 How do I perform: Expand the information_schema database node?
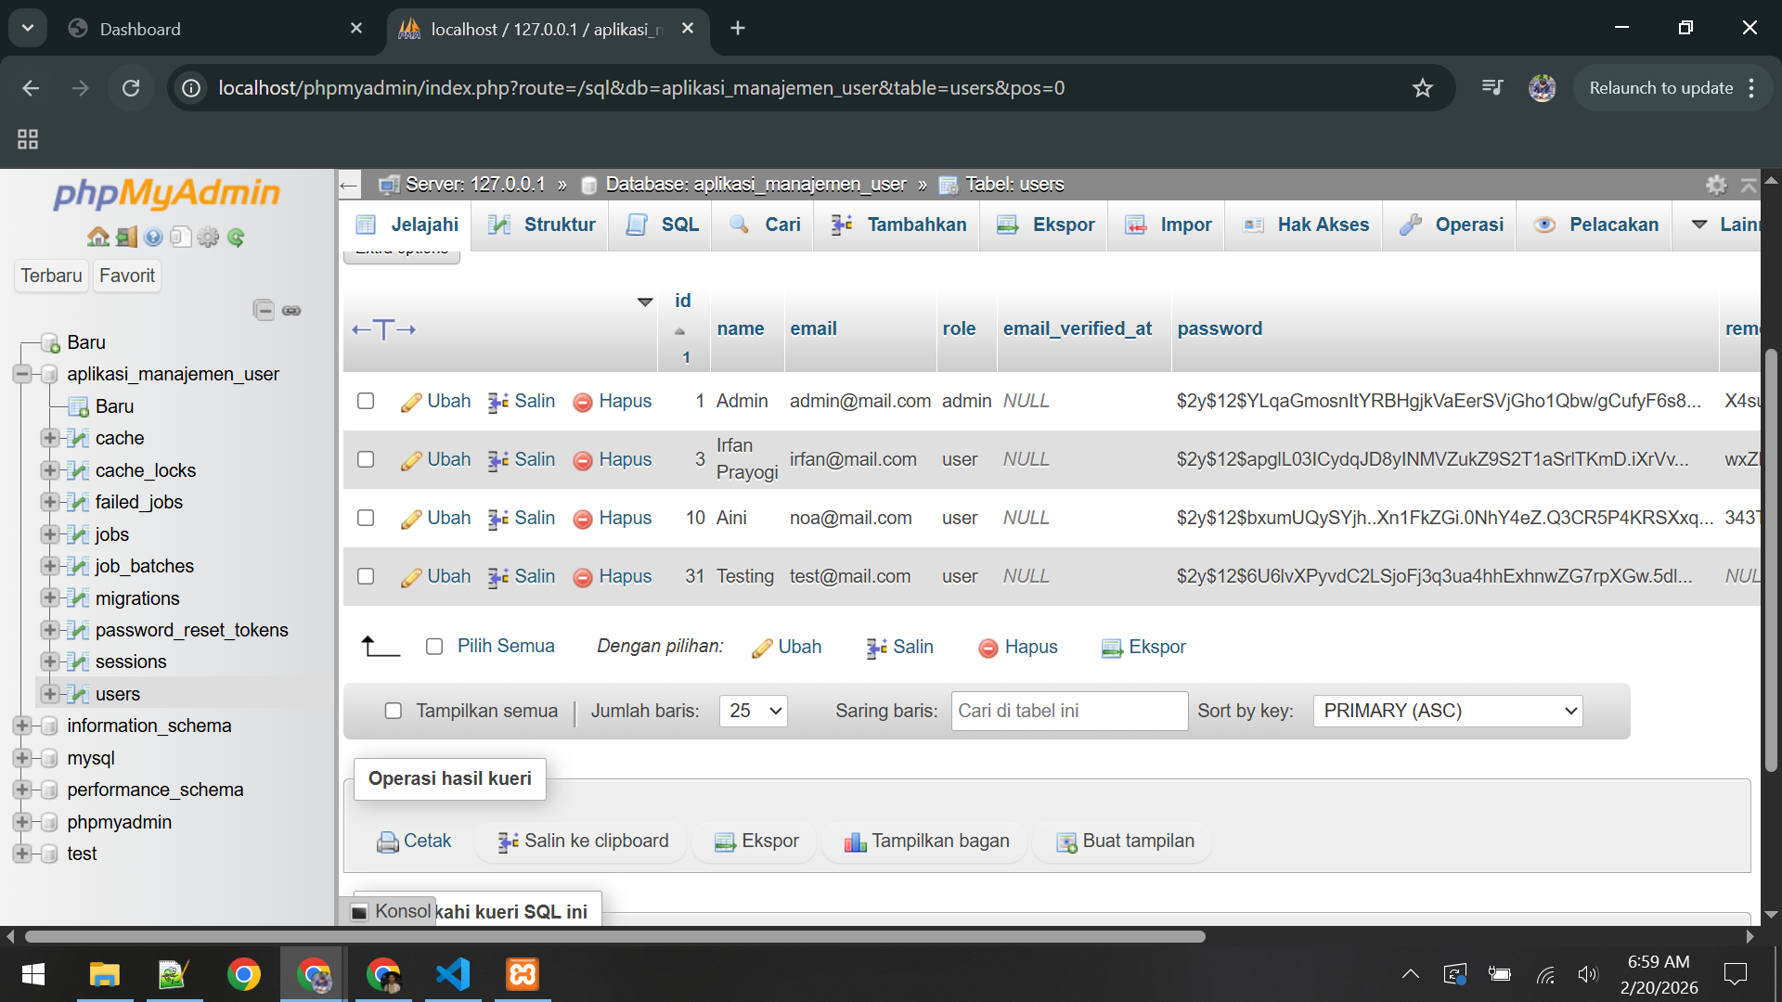click(x=22, y=726)
